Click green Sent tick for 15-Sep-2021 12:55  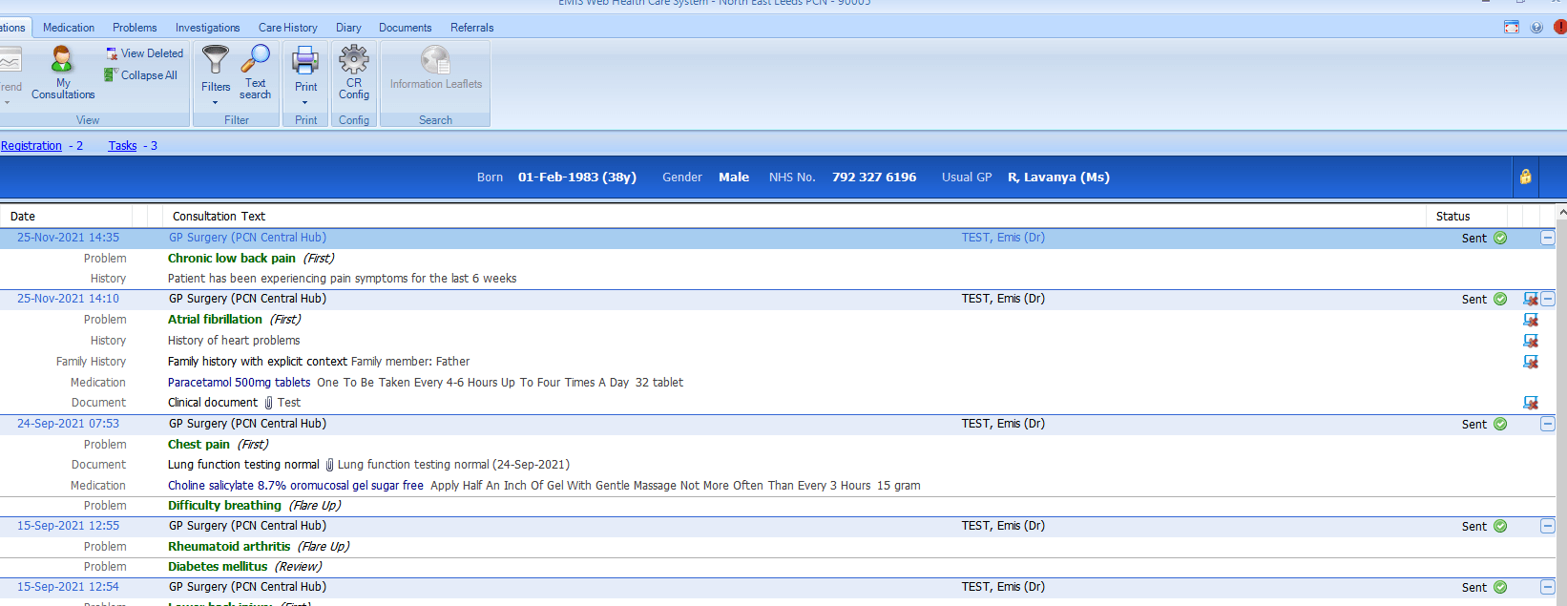[x=1500, y=526]
